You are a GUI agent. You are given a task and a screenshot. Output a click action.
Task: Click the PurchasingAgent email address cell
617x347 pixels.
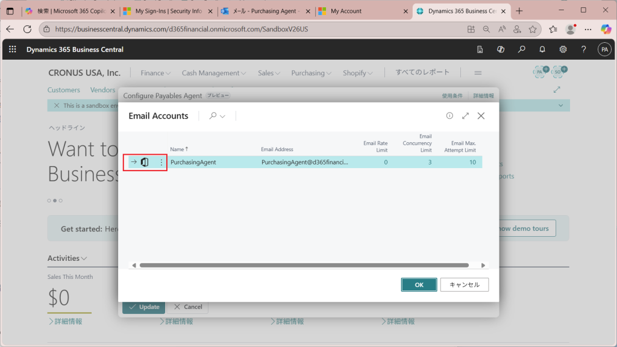[x=304, y=162]
